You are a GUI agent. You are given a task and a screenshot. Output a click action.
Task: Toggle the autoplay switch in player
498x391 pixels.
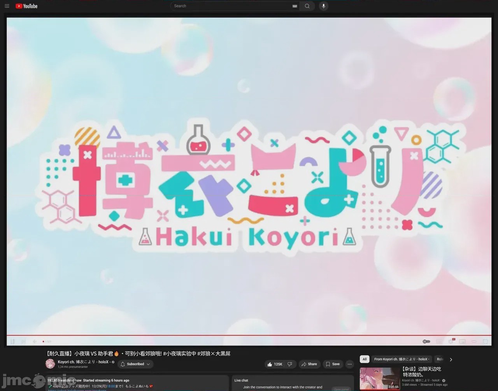tap(426, 342)
